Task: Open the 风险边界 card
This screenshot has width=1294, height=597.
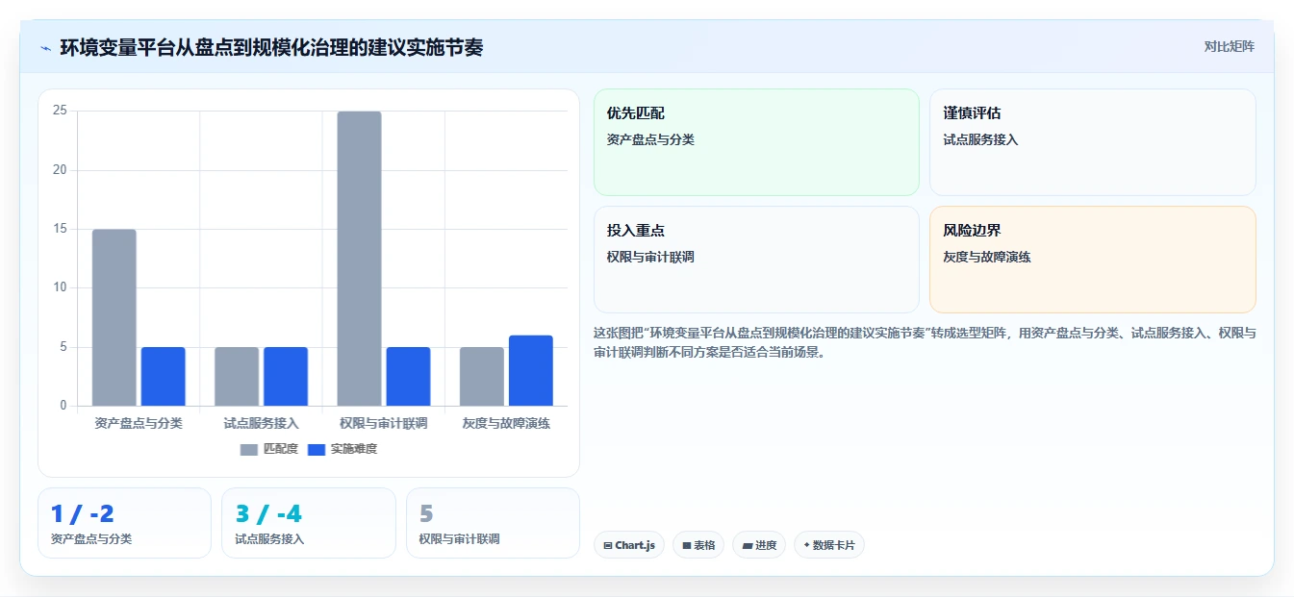Action: 1093,260
